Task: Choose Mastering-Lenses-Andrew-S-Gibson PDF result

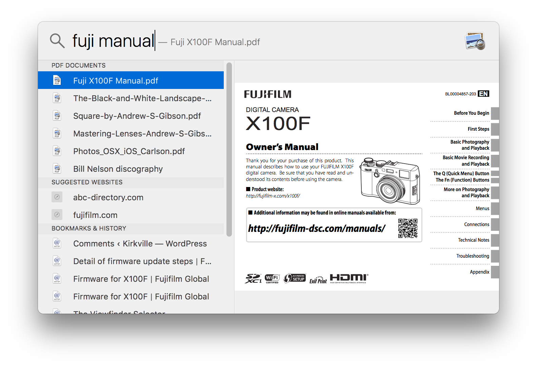Action: tap(142, 133)
